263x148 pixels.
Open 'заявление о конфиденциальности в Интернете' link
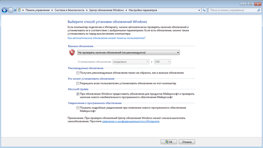coord(131,121)
